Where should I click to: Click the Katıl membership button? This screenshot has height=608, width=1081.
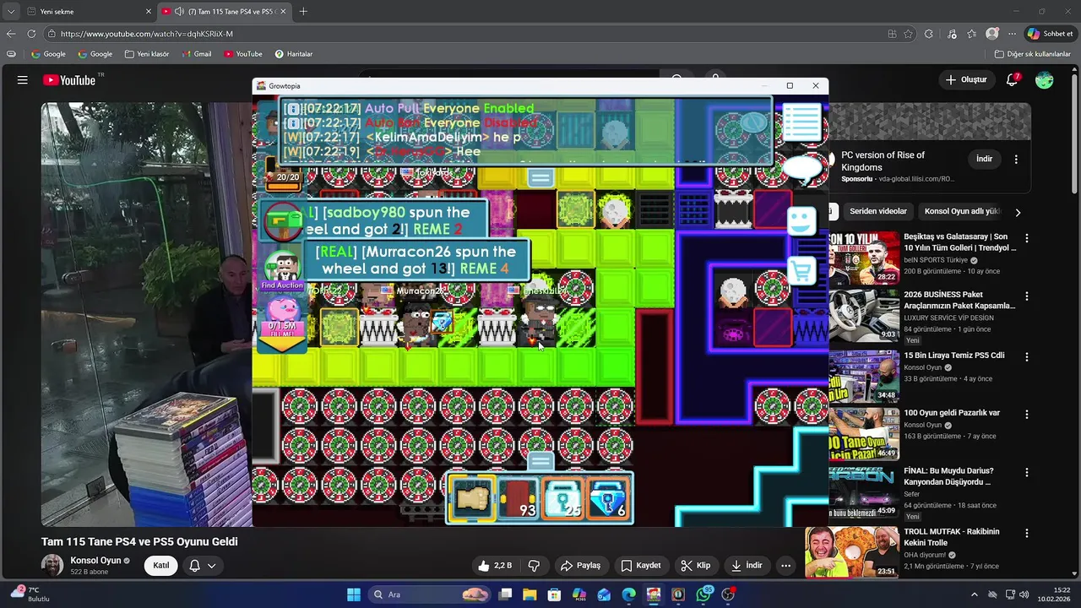(x=160, y=565)
